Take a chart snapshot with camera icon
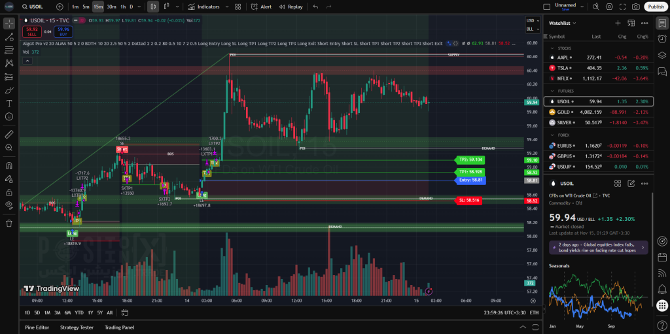The image size is (670, 334). tap(636, 7)
